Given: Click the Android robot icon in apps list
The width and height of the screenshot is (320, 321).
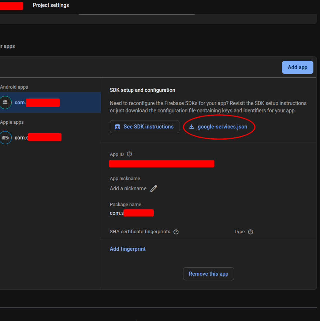Looking at the screenshot, I should (x=5, y=102).
